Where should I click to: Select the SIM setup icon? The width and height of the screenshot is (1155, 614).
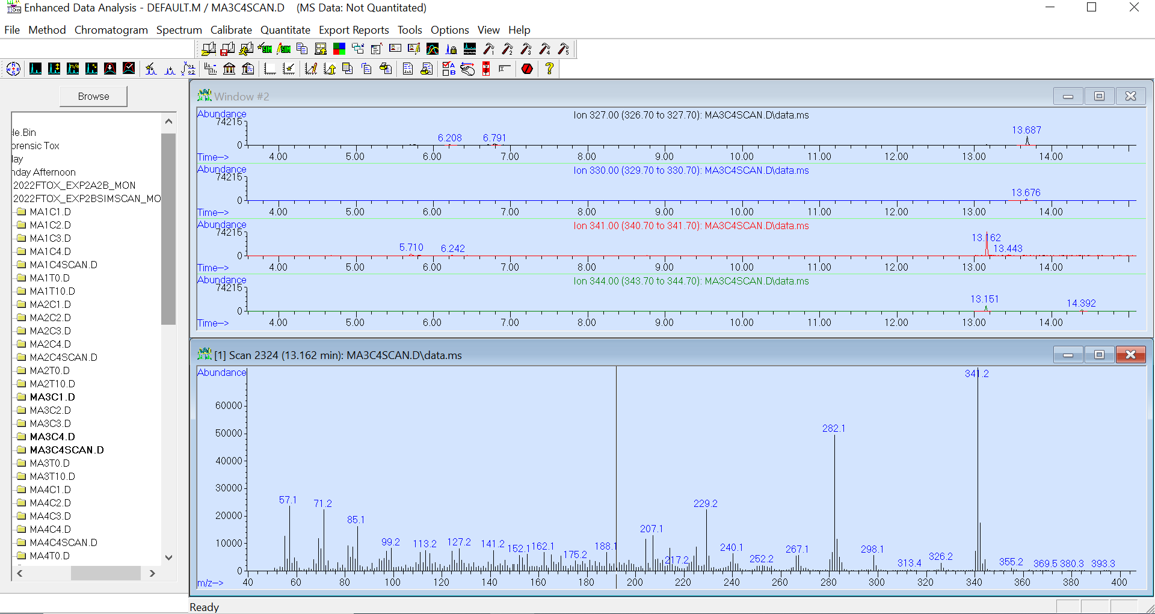[265, 49]
